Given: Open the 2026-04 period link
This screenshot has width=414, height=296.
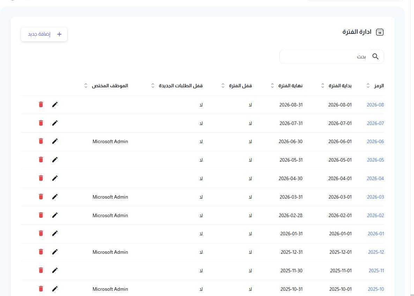Looking at the screenshot, I should pyautogui.click(x=375, y=178).
